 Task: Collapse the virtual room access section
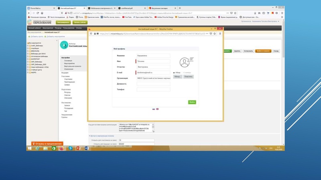tap(90, 136)
